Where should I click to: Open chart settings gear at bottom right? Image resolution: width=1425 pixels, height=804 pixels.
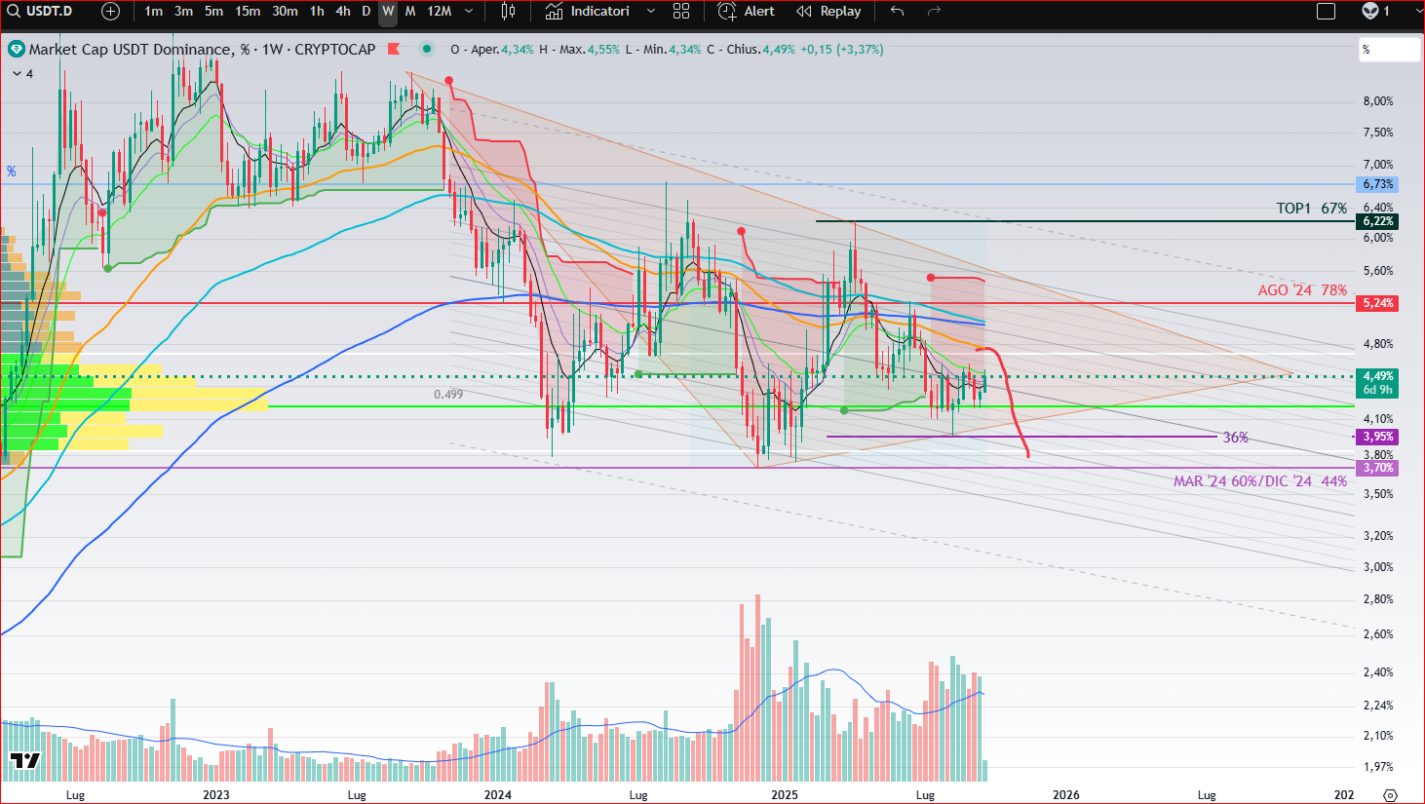(x=1390, y=795)
